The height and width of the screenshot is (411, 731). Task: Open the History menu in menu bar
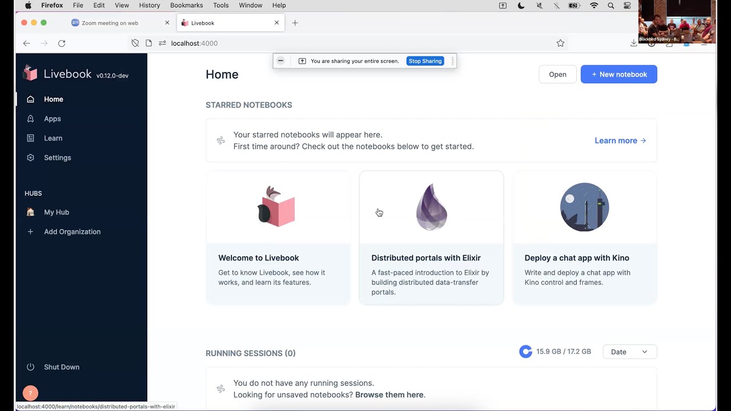150,5
